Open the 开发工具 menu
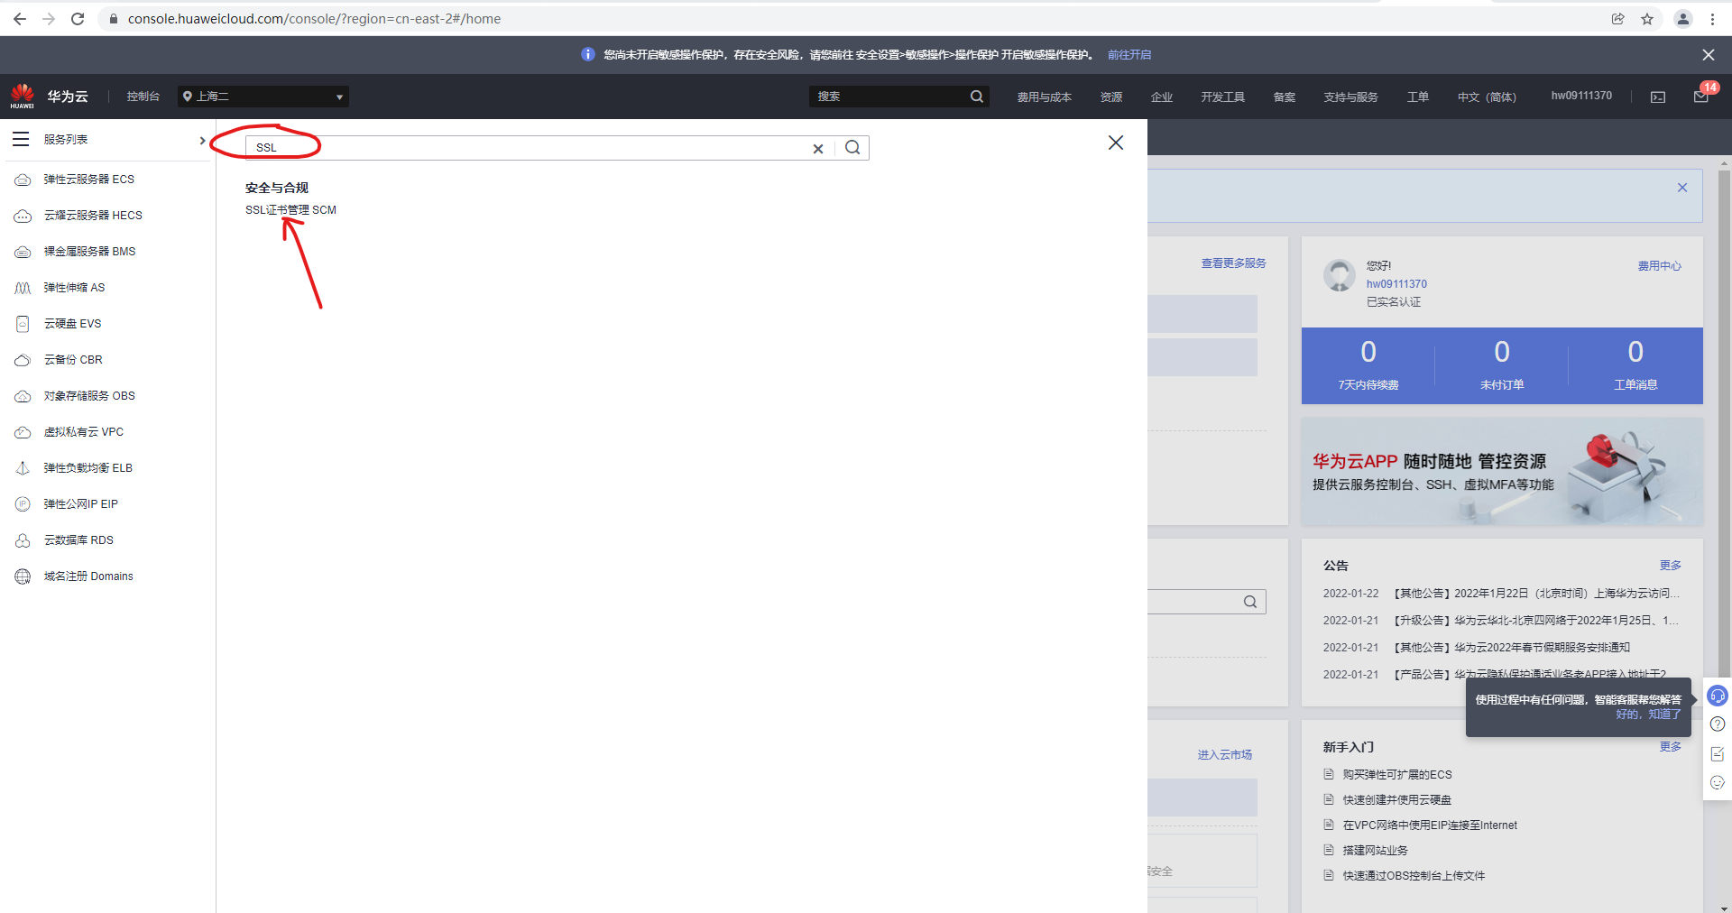The height and width of the screenshot is (913, 1732). (1222, 97)
